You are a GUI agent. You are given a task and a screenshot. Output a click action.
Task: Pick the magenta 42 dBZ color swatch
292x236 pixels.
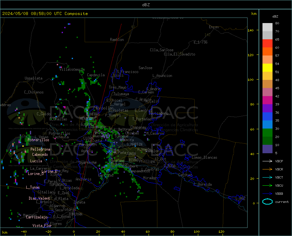(267, 100)
